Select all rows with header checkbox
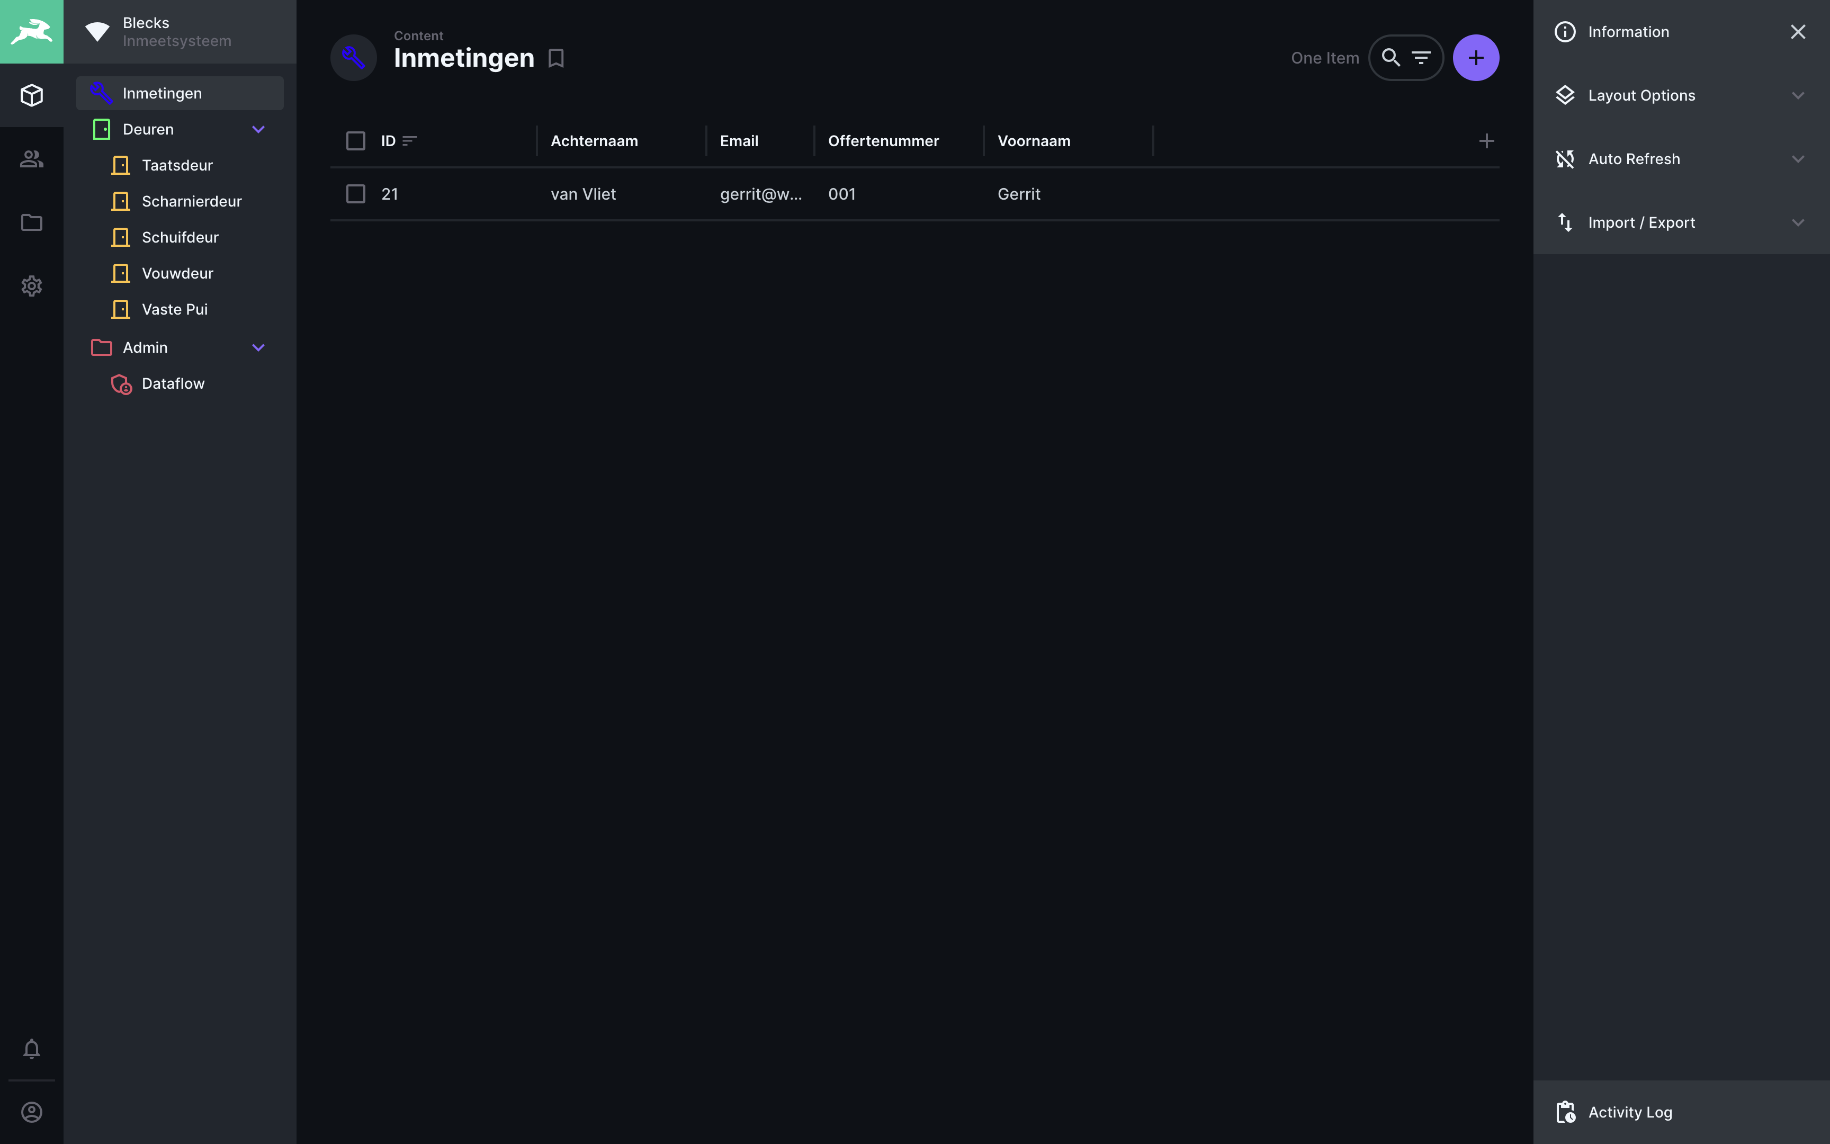Viewport: 1830px width, 1144px height. (x=355, y=141)
